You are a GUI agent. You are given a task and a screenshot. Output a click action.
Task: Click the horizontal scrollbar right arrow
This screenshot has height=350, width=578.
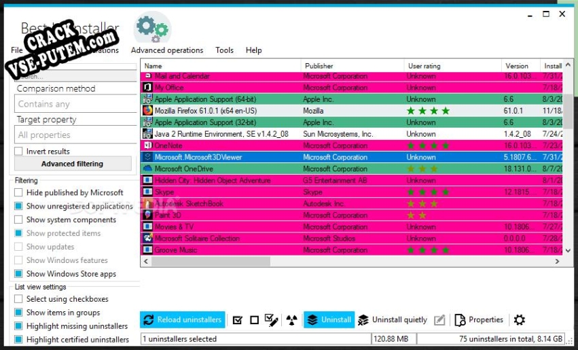[557, 261]
